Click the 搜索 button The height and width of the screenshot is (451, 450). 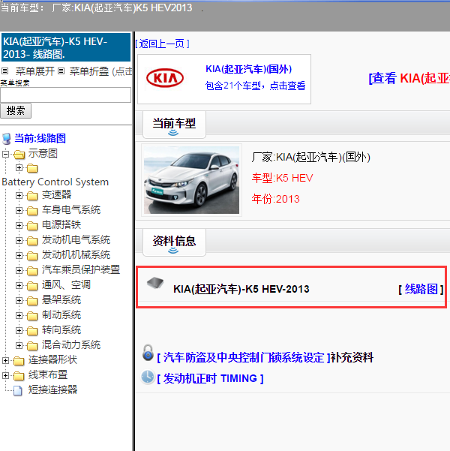coord(16,111)
